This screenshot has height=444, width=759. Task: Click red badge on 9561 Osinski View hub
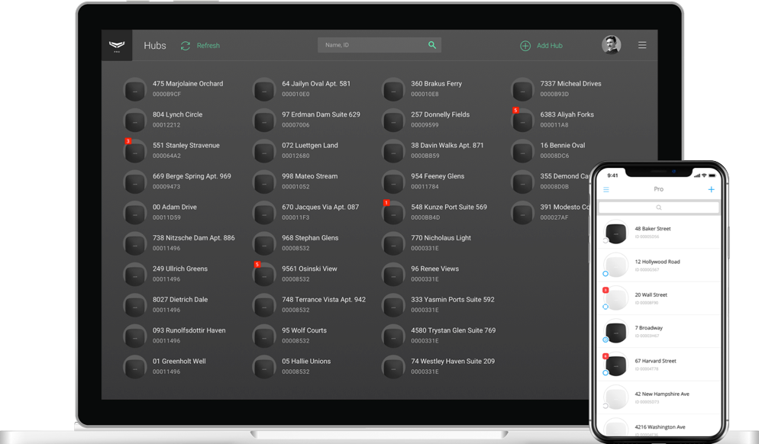[x=257, y=265]
